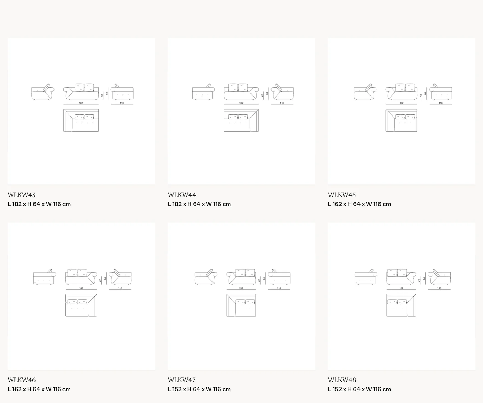The width and height of the screenshot is (483, 403).
Task: Open the WLKW44 technical drawing thumbnail
Action: (x=241, y=111)
